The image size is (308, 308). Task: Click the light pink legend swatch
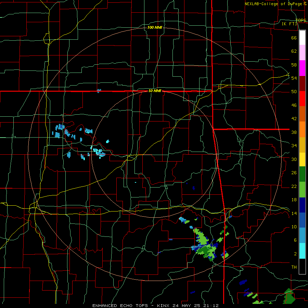coord(302,53)
